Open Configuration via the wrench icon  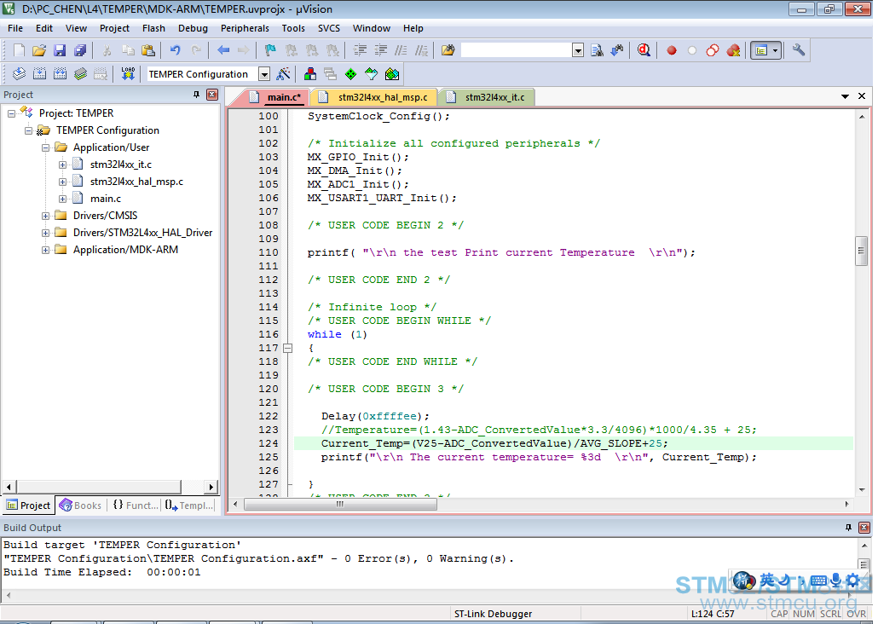pyautogui.click(x=799, y=50)
